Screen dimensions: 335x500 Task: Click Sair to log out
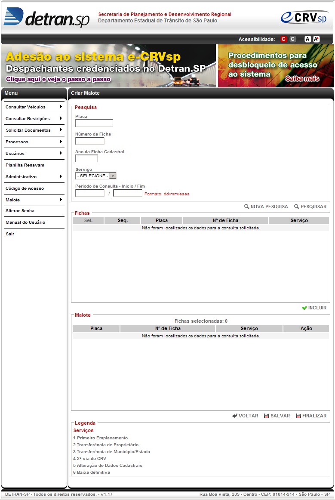coord(10,234)
